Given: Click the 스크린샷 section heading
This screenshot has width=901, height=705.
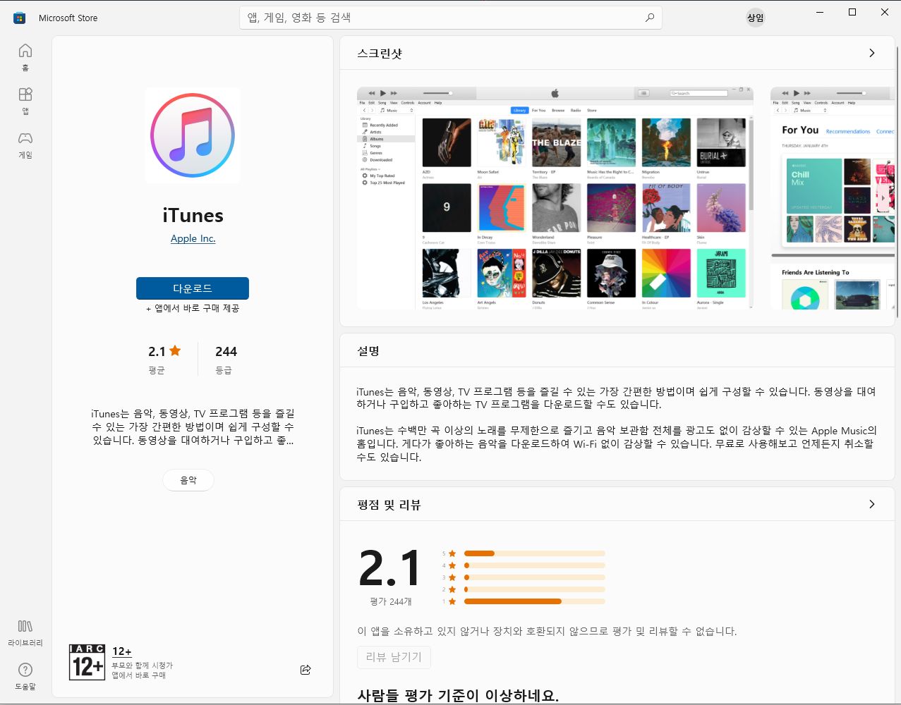Looking at the screenshot, I should click(x=380, y=54).
